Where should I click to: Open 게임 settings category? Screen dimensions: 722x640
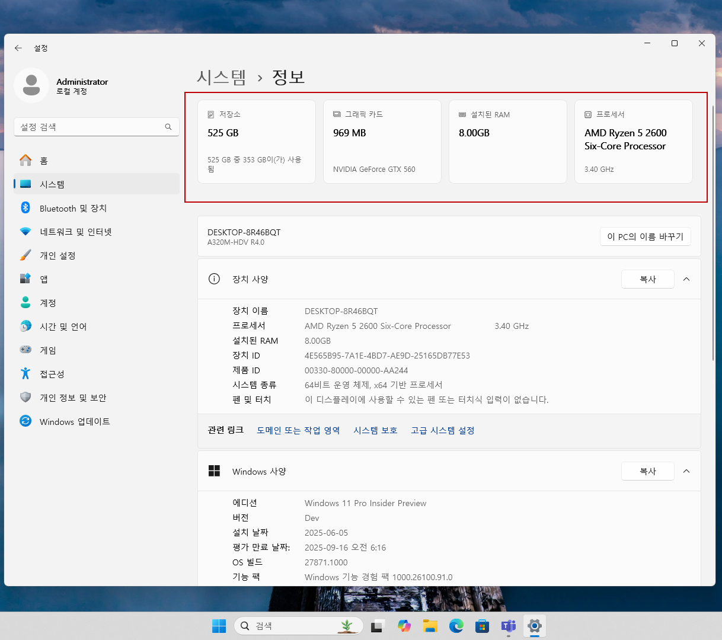click(x=97, y=350)
